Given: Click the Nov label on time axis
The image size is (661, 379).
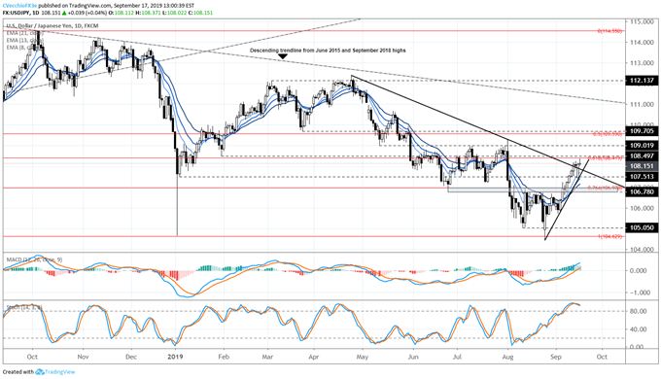Looking at the screenshot, I should (x=83, y=357).
